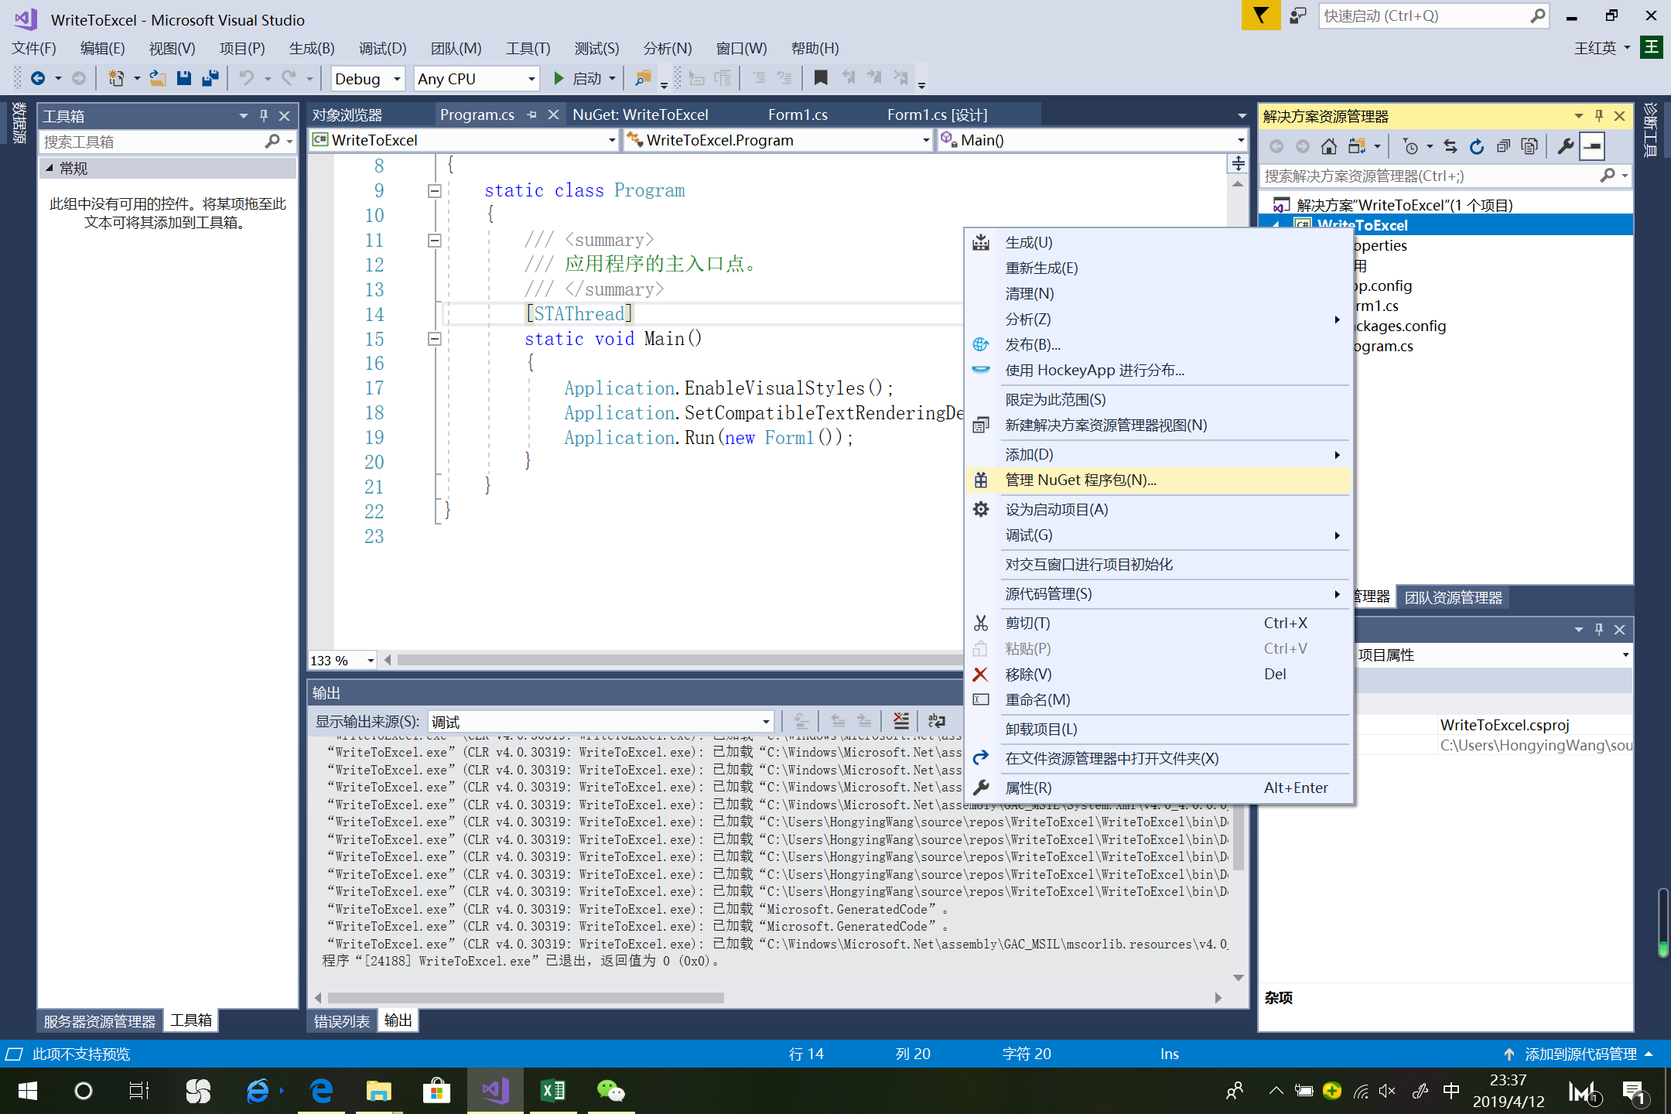Click the Refresh icon in Solution Explorer
1671x1114 pixels.
coord(1476,146)
